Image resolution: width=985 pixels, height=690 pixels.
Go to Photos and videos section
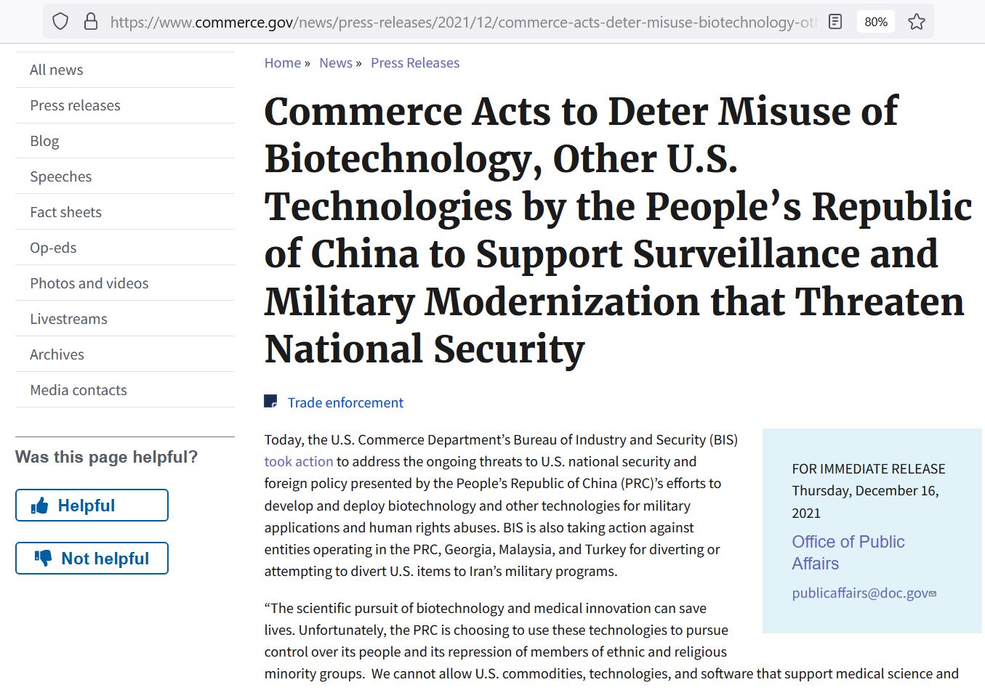[x=89, y=283]
